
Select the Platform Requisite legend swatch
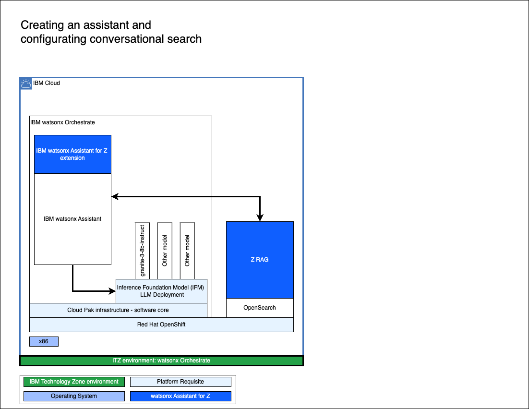(x=180, y=382)
